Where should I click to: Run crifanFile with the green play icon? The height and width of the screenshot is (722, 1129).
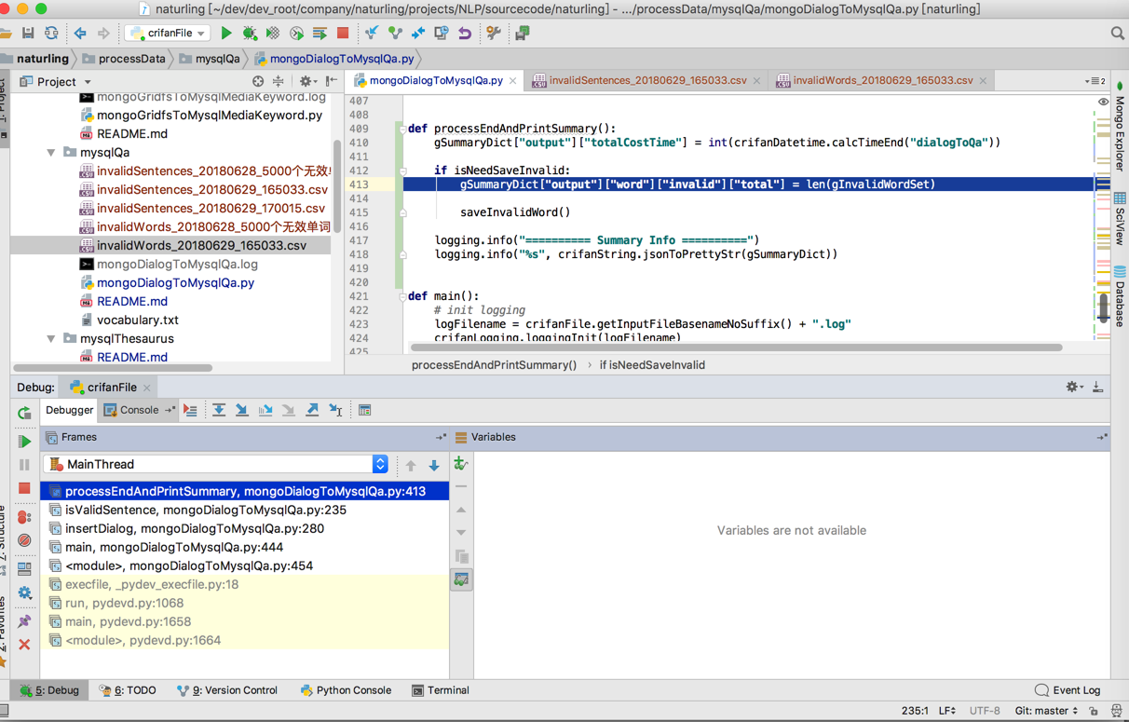click(x=226, y=33)
